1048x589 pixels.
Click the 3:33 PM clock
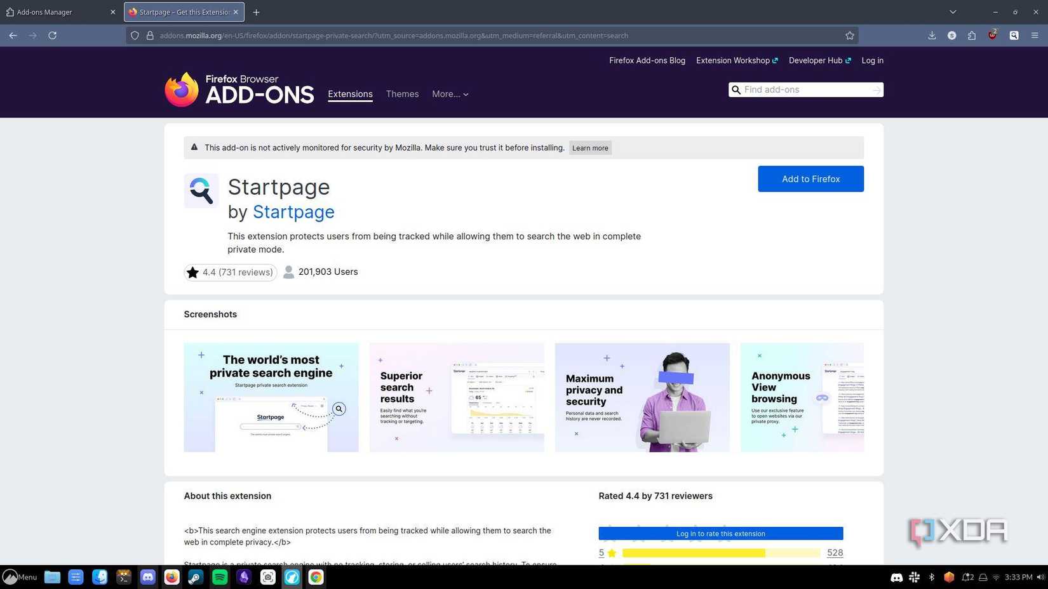(1018, 577)
